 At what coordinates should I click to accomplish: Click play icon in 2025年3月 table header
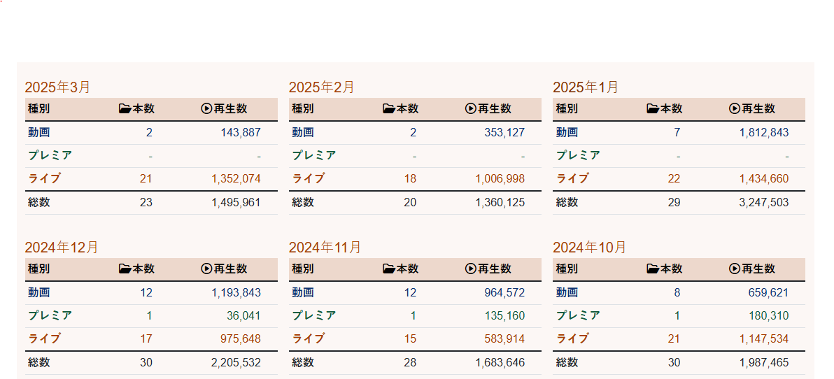coord(206,109)
